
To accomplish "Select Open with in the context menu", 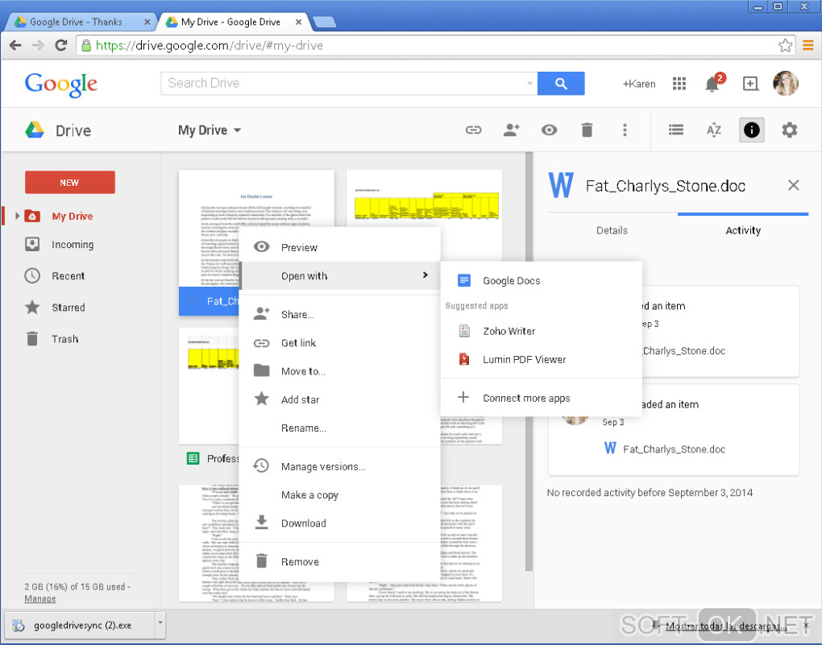I will pyautogui.click(x=340, y=275).
